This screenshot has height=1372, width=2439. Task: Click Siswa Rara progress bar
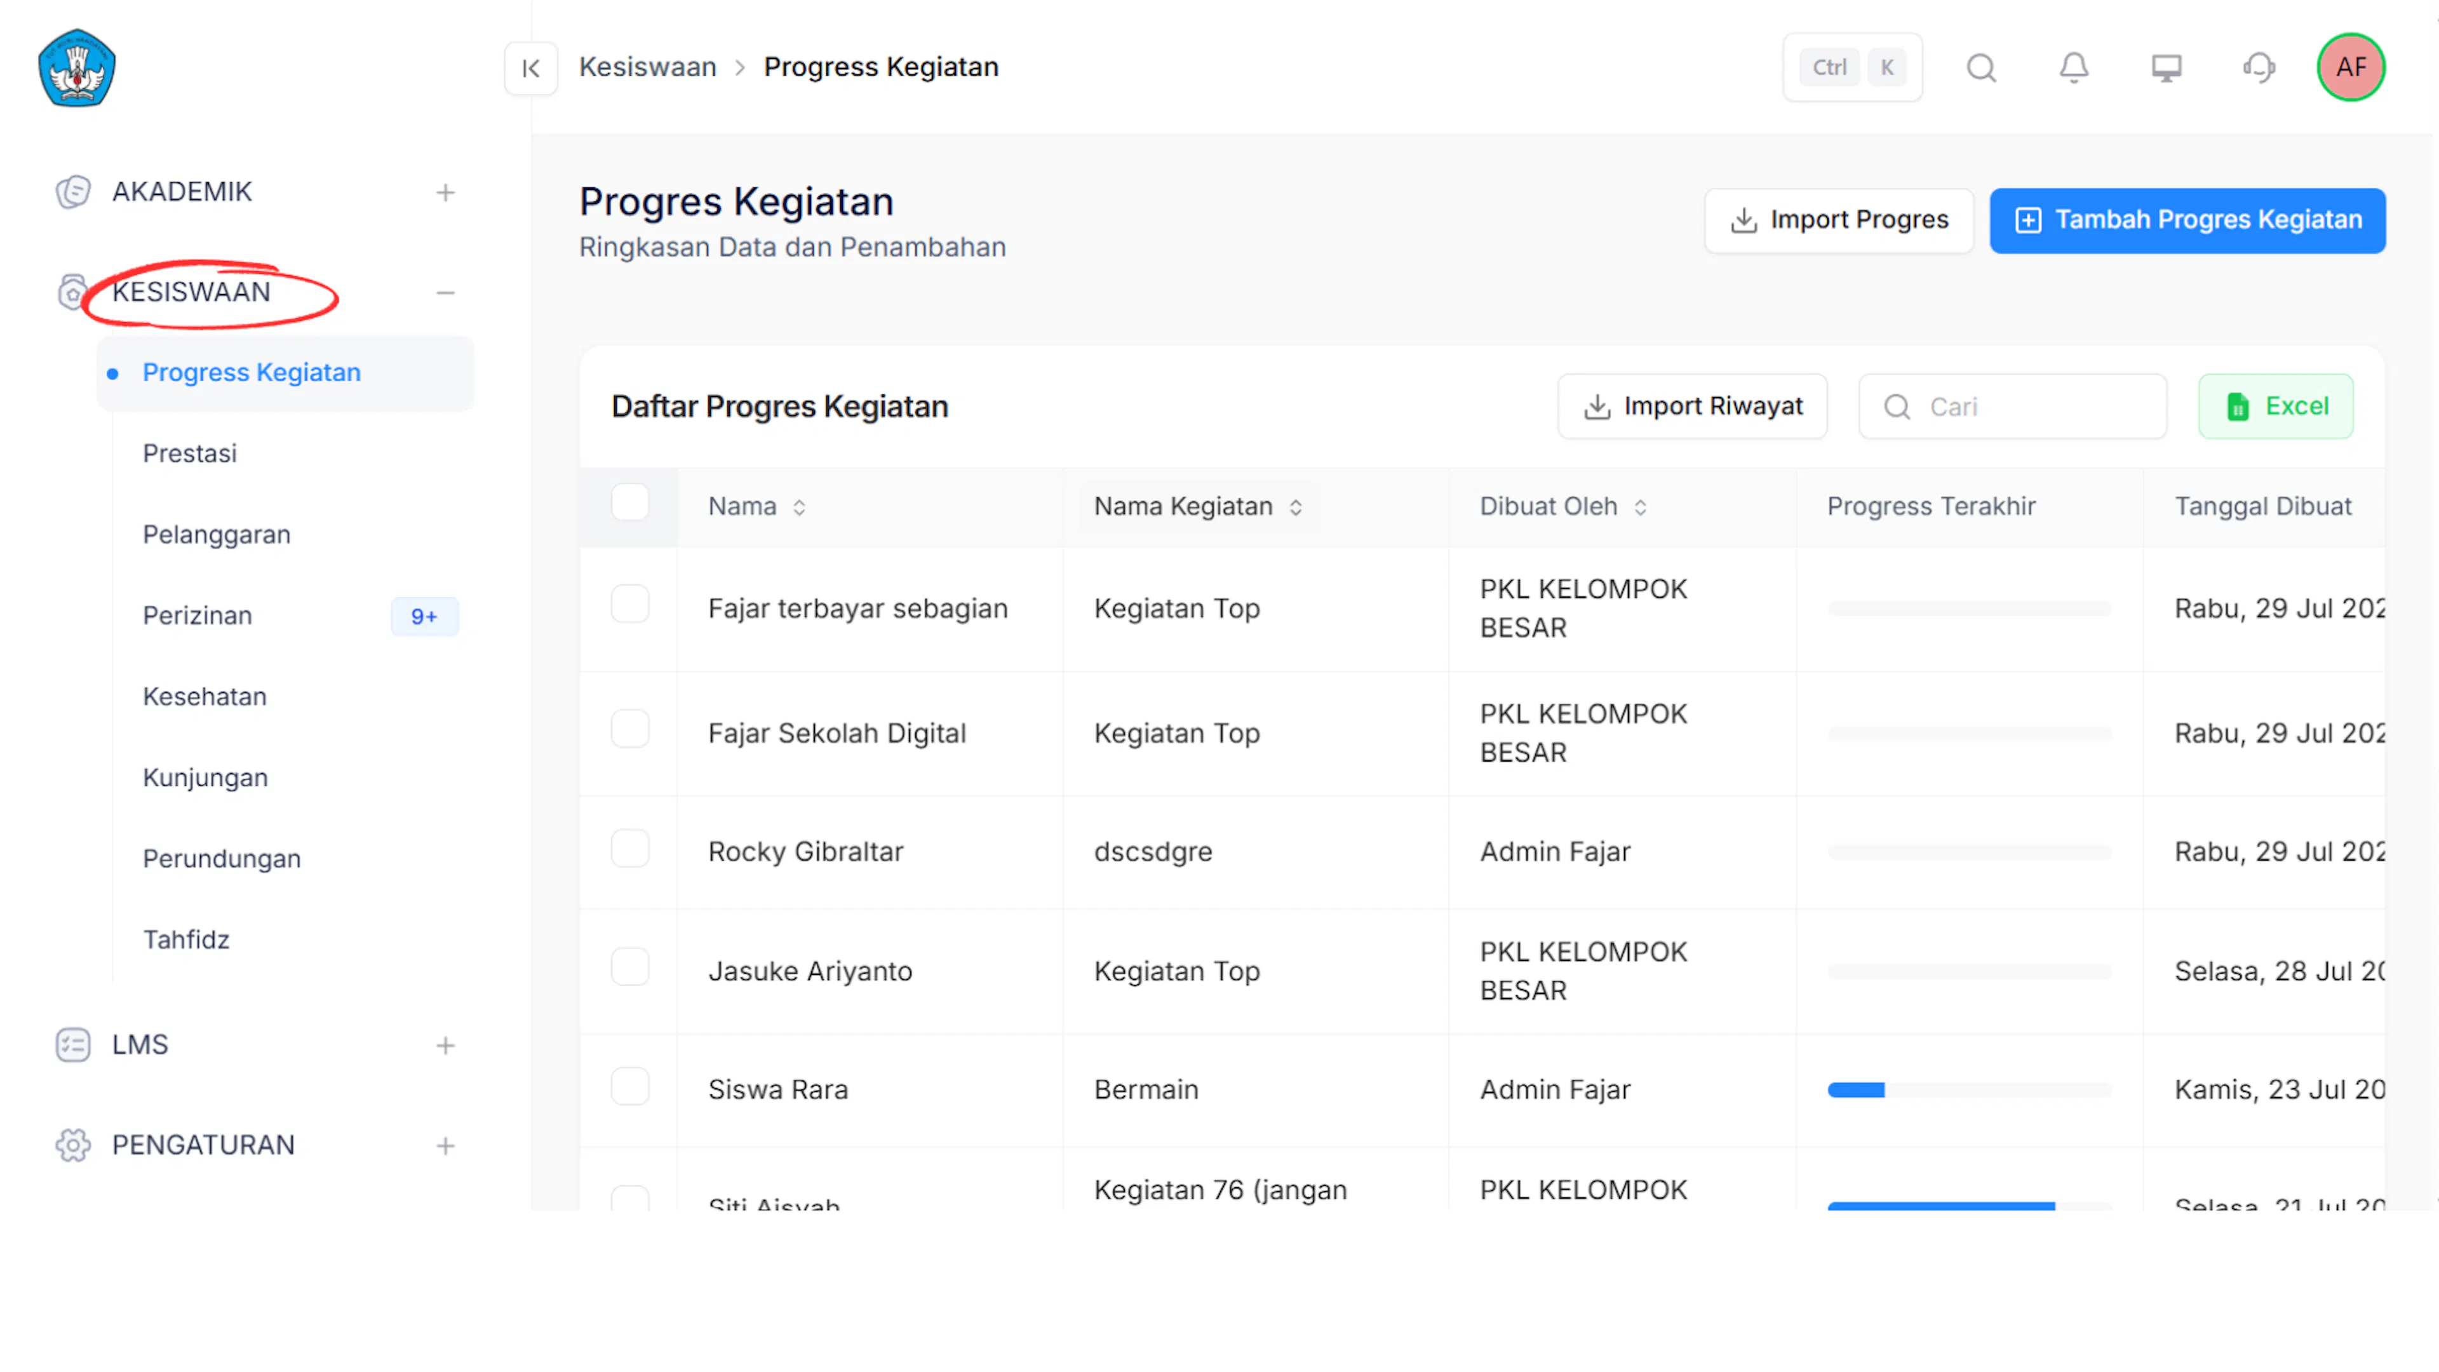pyautogui.click(x=1968, y=1091)
